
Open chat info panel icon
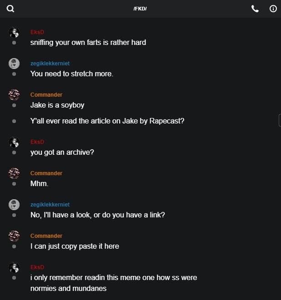pyautogui.click(x=273, y=9)
